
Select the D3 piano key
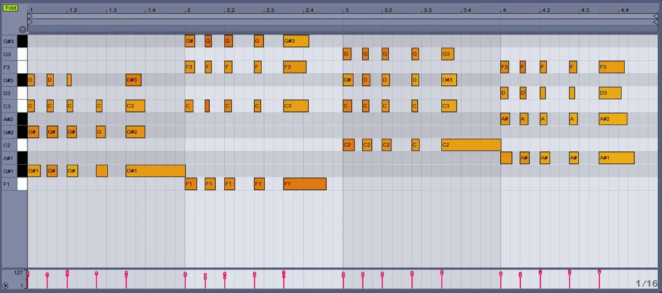(x=22, y=93)
